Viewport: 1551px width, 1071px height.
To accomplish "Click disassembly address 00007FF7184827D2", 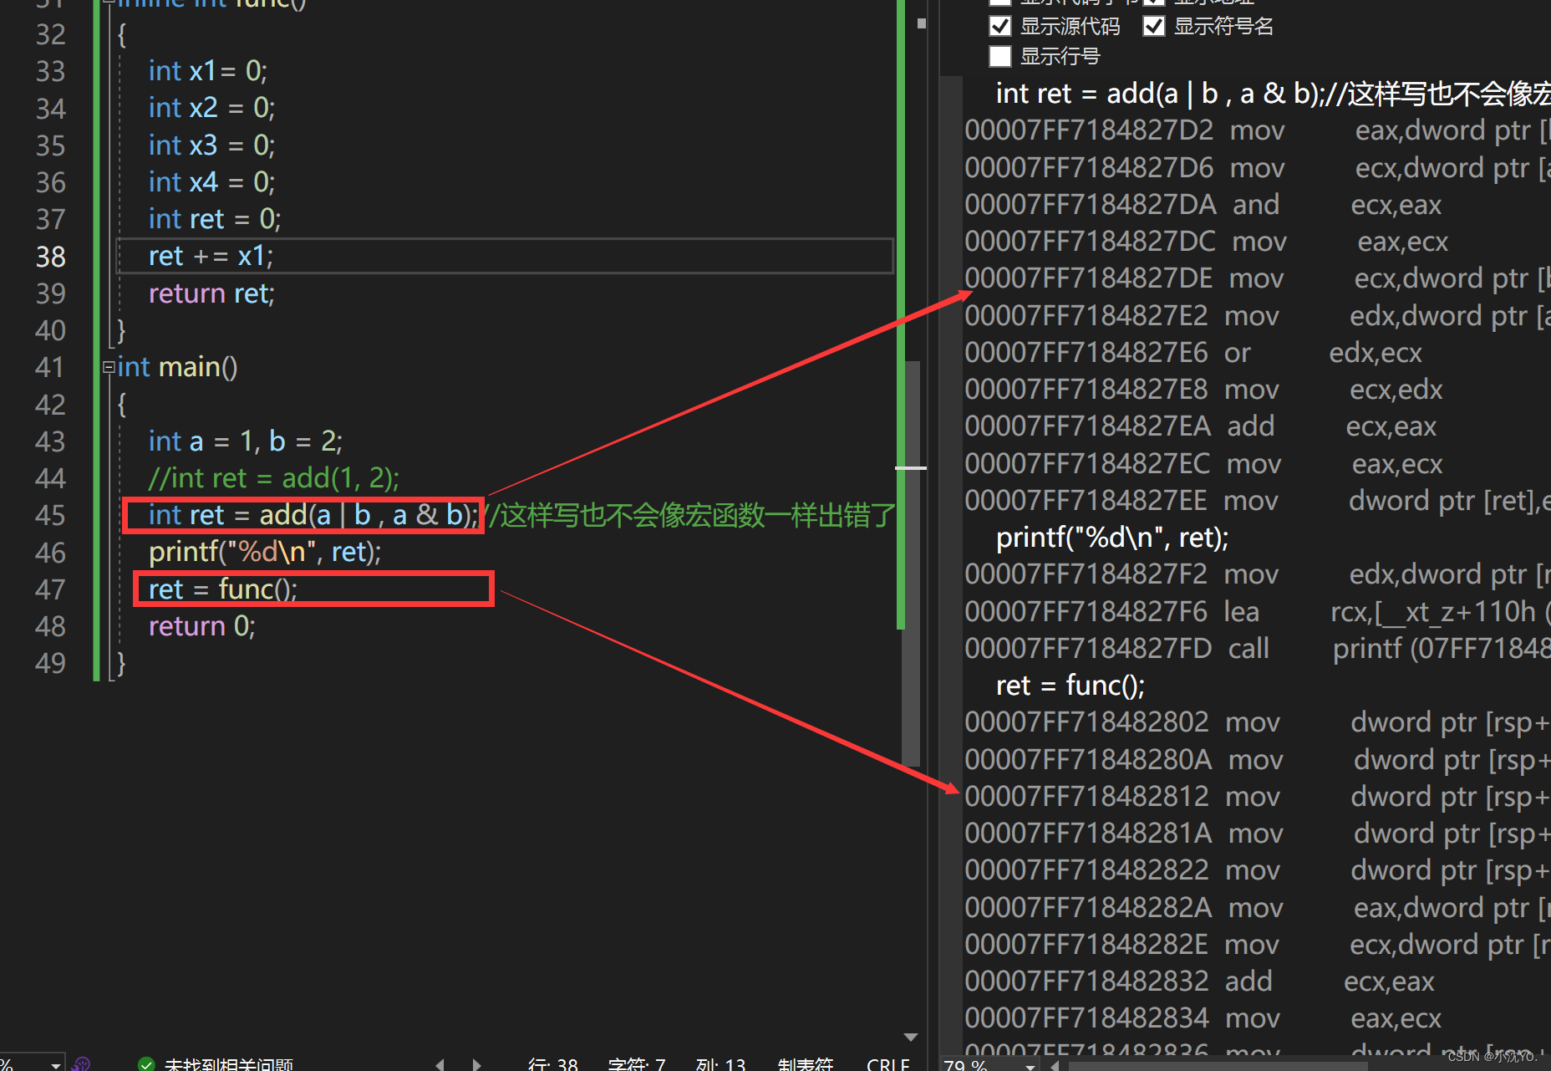I will click(1089, 130).
